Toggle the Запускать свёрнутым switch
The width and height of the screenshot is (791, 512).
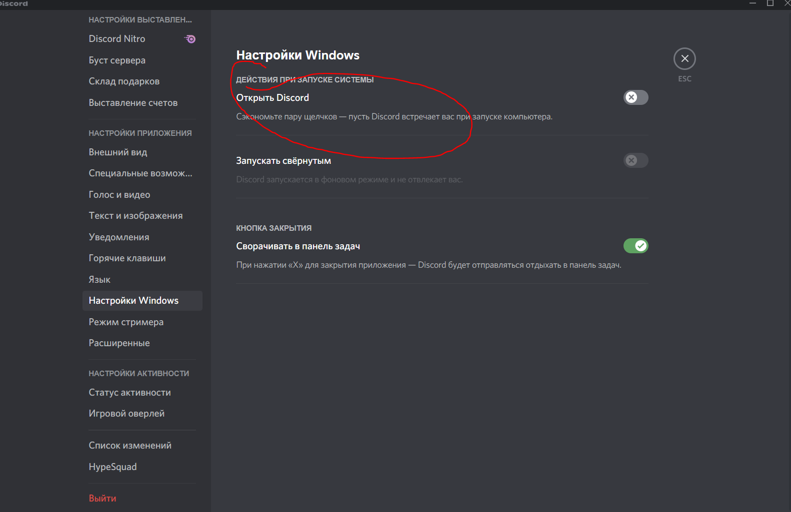(635, 160)
